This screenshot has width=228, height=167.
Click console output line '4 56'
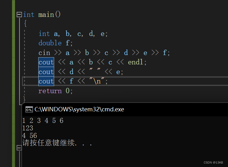click(x=30, y=136)
